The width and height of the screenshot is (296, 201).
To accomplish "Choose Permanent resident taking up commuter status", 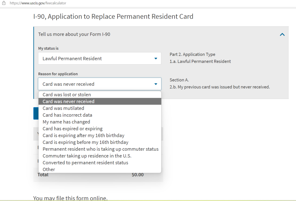I will pyautogui.click(x=100, y=149).
